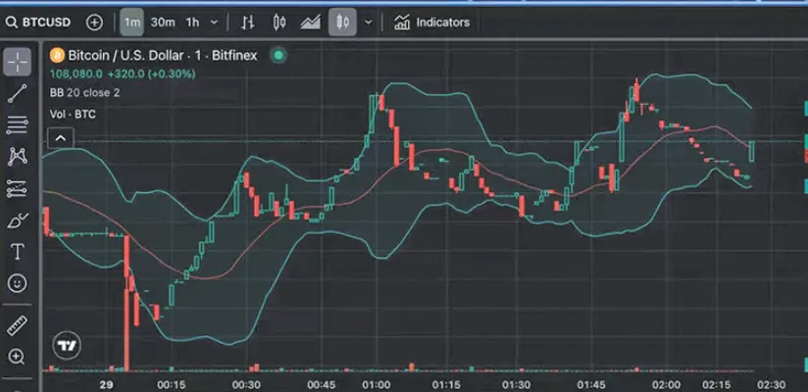Viewport: 808px width, 392px height.
Task: Choose the Area chart style
Action: pos(310,23)
